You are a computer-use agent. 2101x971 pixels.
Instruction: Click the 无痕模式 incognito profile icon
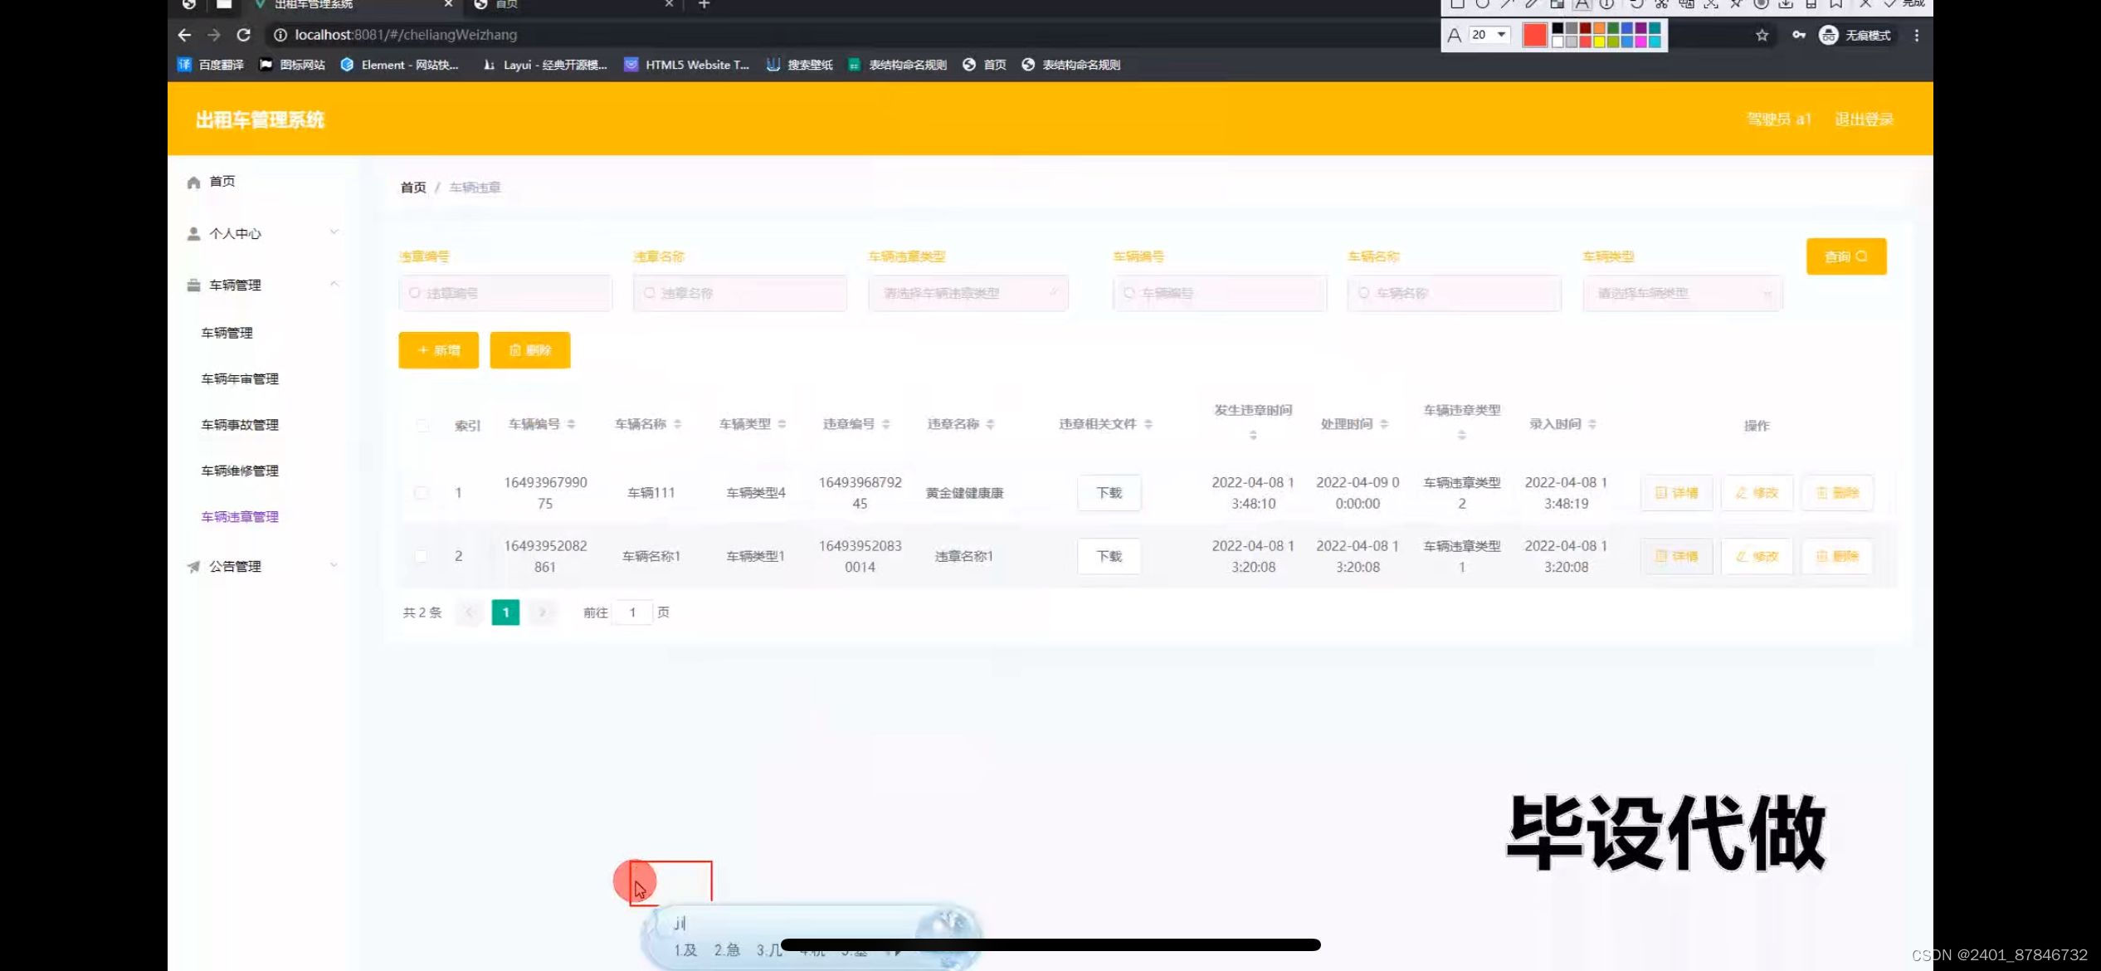coord(1828,35)
